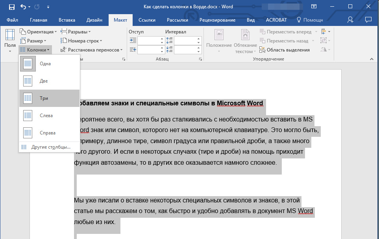Viewport: 379px width, 239px height.
Task: Expand the Ориентация dropdown
Action: (38, 32)
